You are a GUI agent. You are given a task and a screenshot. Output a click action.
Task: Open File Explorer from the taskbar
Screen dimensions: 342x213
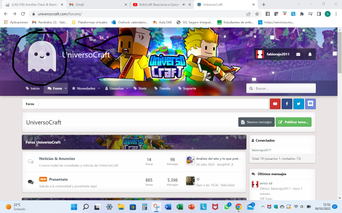[121, 207]
